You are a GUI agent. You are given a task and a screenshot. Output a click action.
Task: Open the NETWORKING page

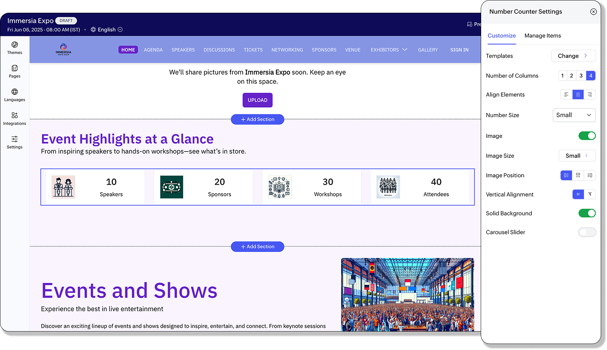pyautogui.click(x=287, y=50)
